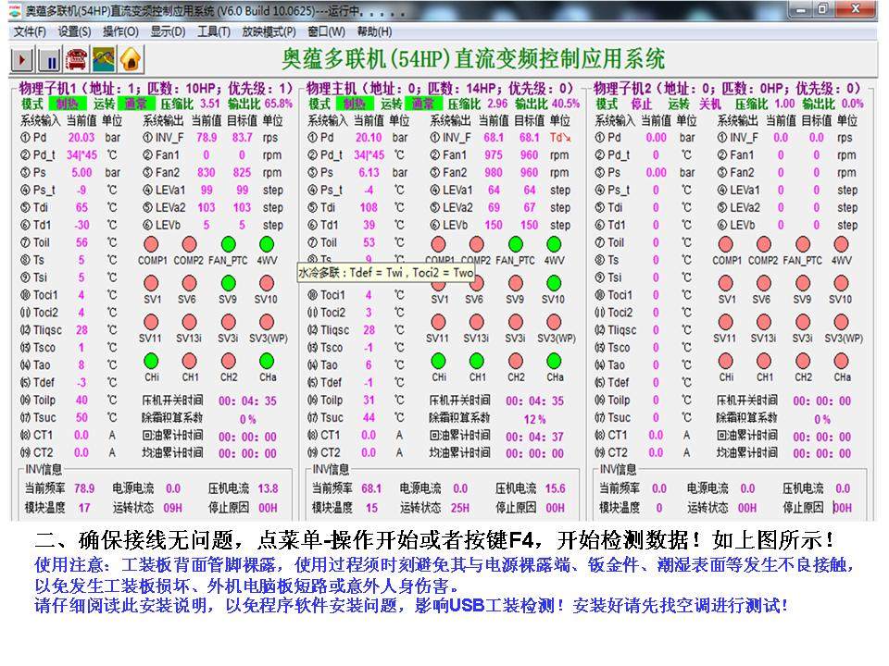The width and height of the screenshot is (889, 666).
Task: Click green CHa light in 物理子机1 panel
Action: pos(267,361)
